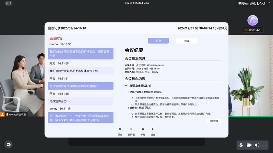This screenshot has height=153, width=273.
Task: Click the momo的会议室 participant name label
Action: 17,115
